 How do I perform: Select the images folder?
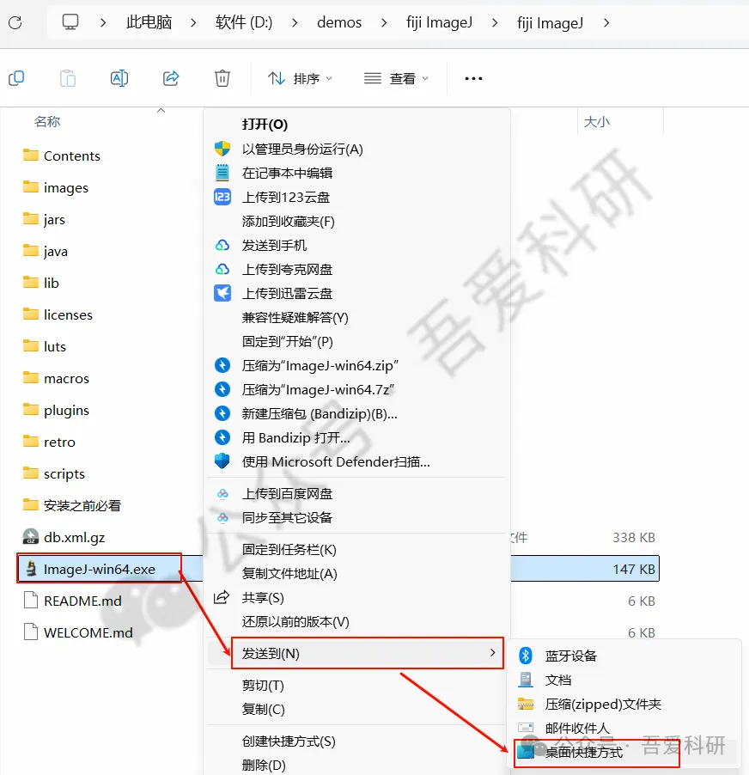point(56,188)
